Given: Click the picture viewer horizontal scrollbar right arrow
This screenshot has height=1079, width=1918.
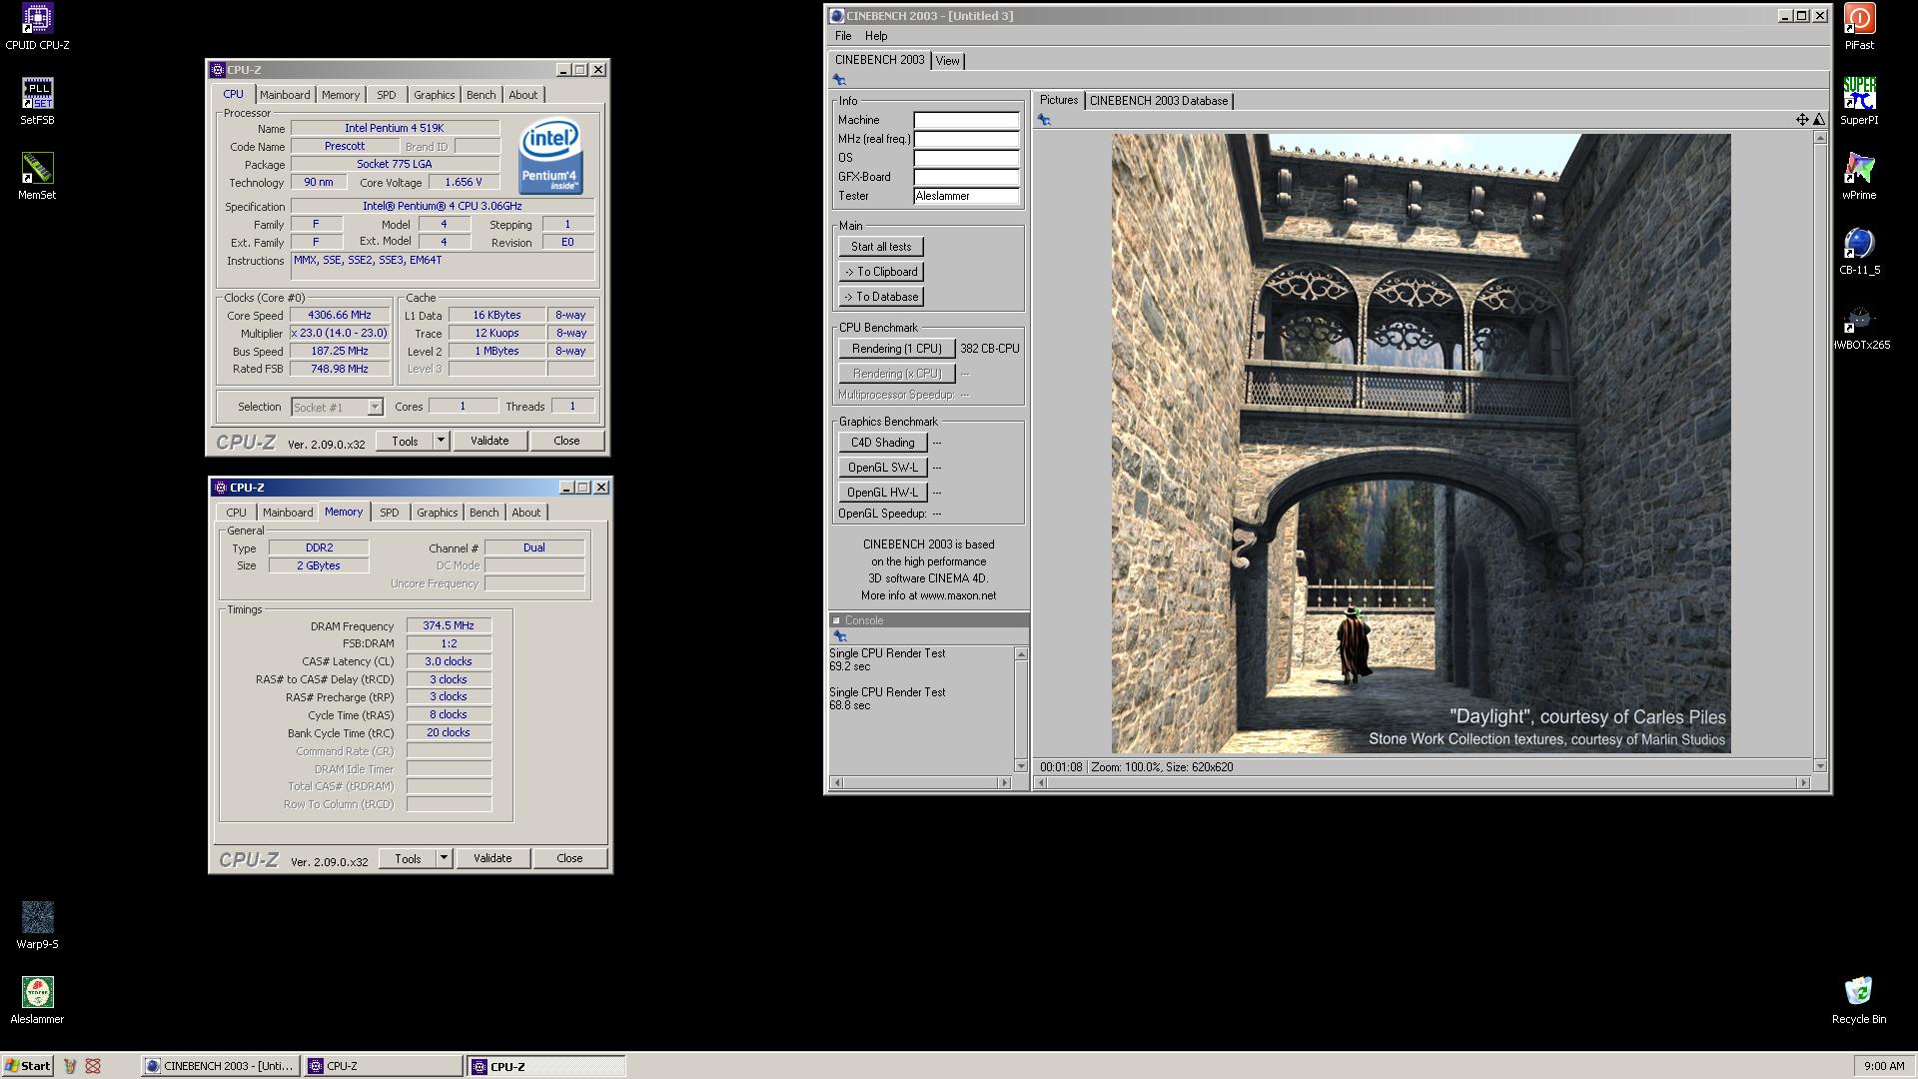Looking at the screenshot, I should tap(1803, 782).
